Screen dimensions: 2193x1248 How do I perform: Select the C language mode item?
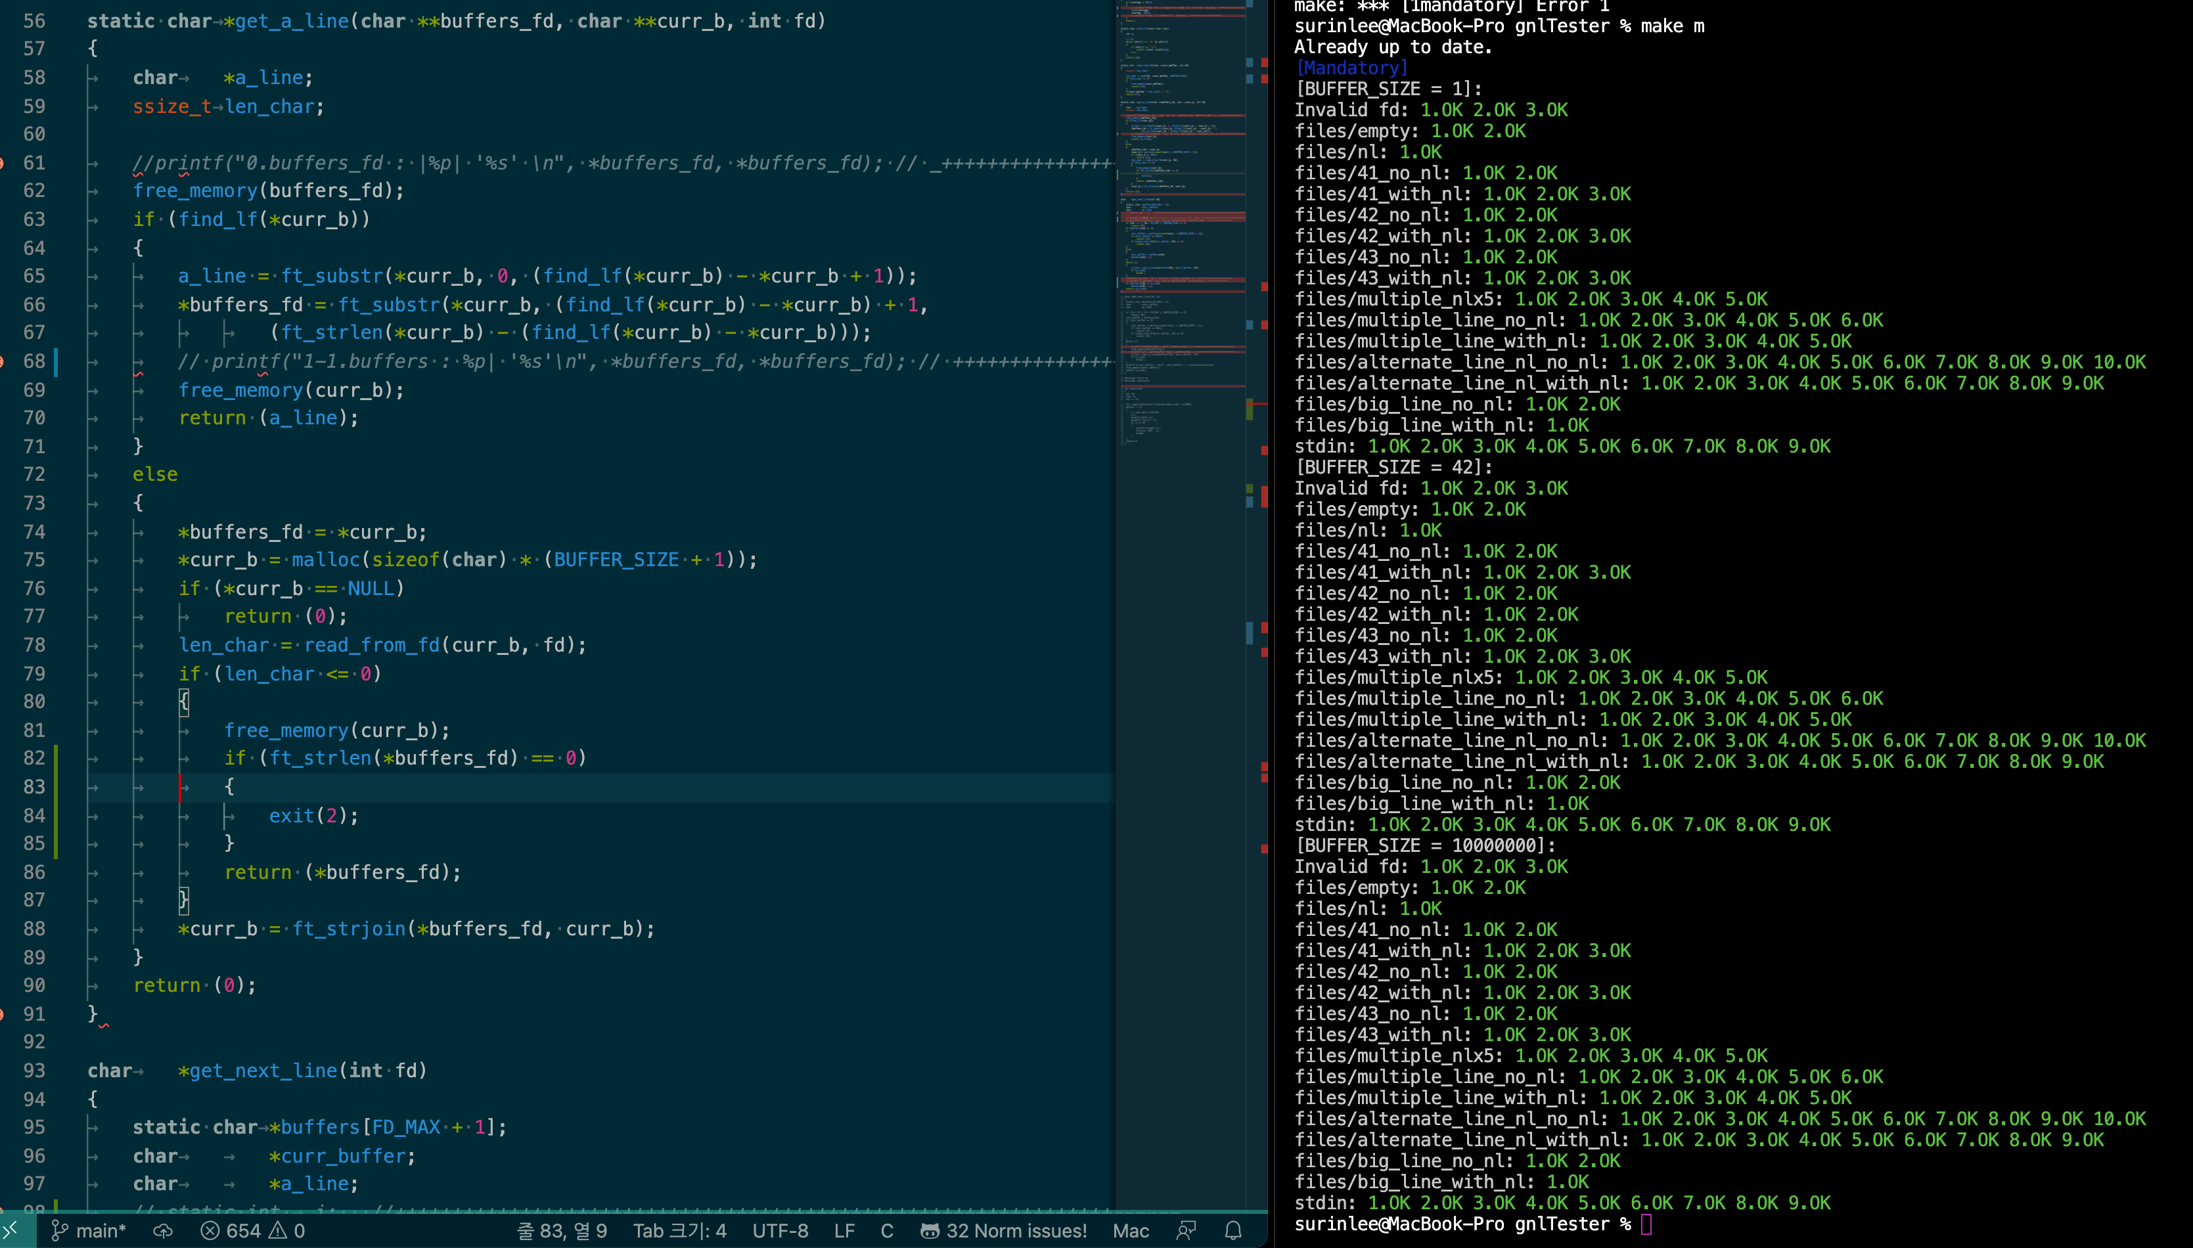click(886, 1231)
